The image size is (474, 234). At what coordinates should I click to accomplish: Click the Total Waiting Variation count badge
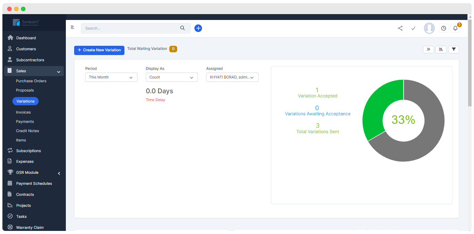pyautogui.click(x=173, y=49)
